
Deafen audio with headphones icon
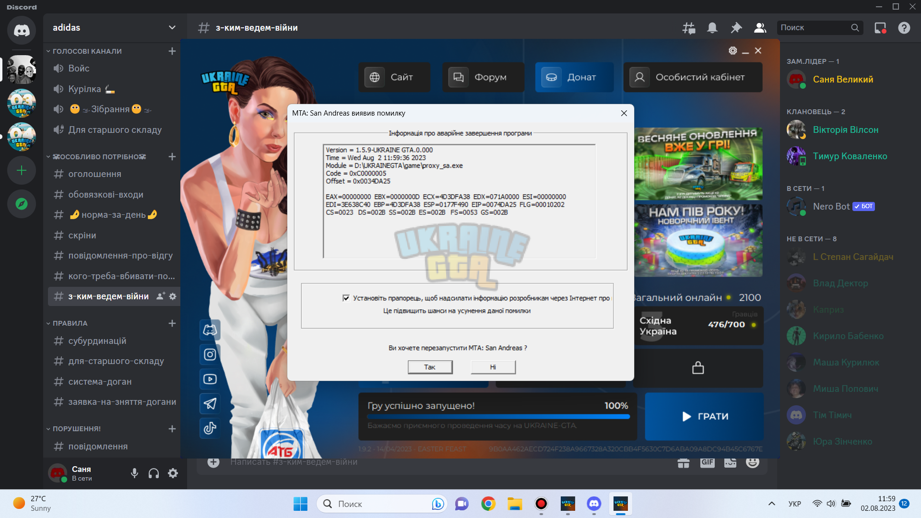[153, 473]
